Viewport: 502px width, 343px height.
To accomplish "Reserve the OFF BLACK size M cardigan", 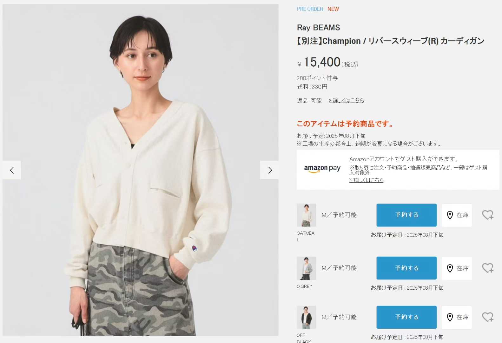I will pyautogui.click(x=406, y=317).
